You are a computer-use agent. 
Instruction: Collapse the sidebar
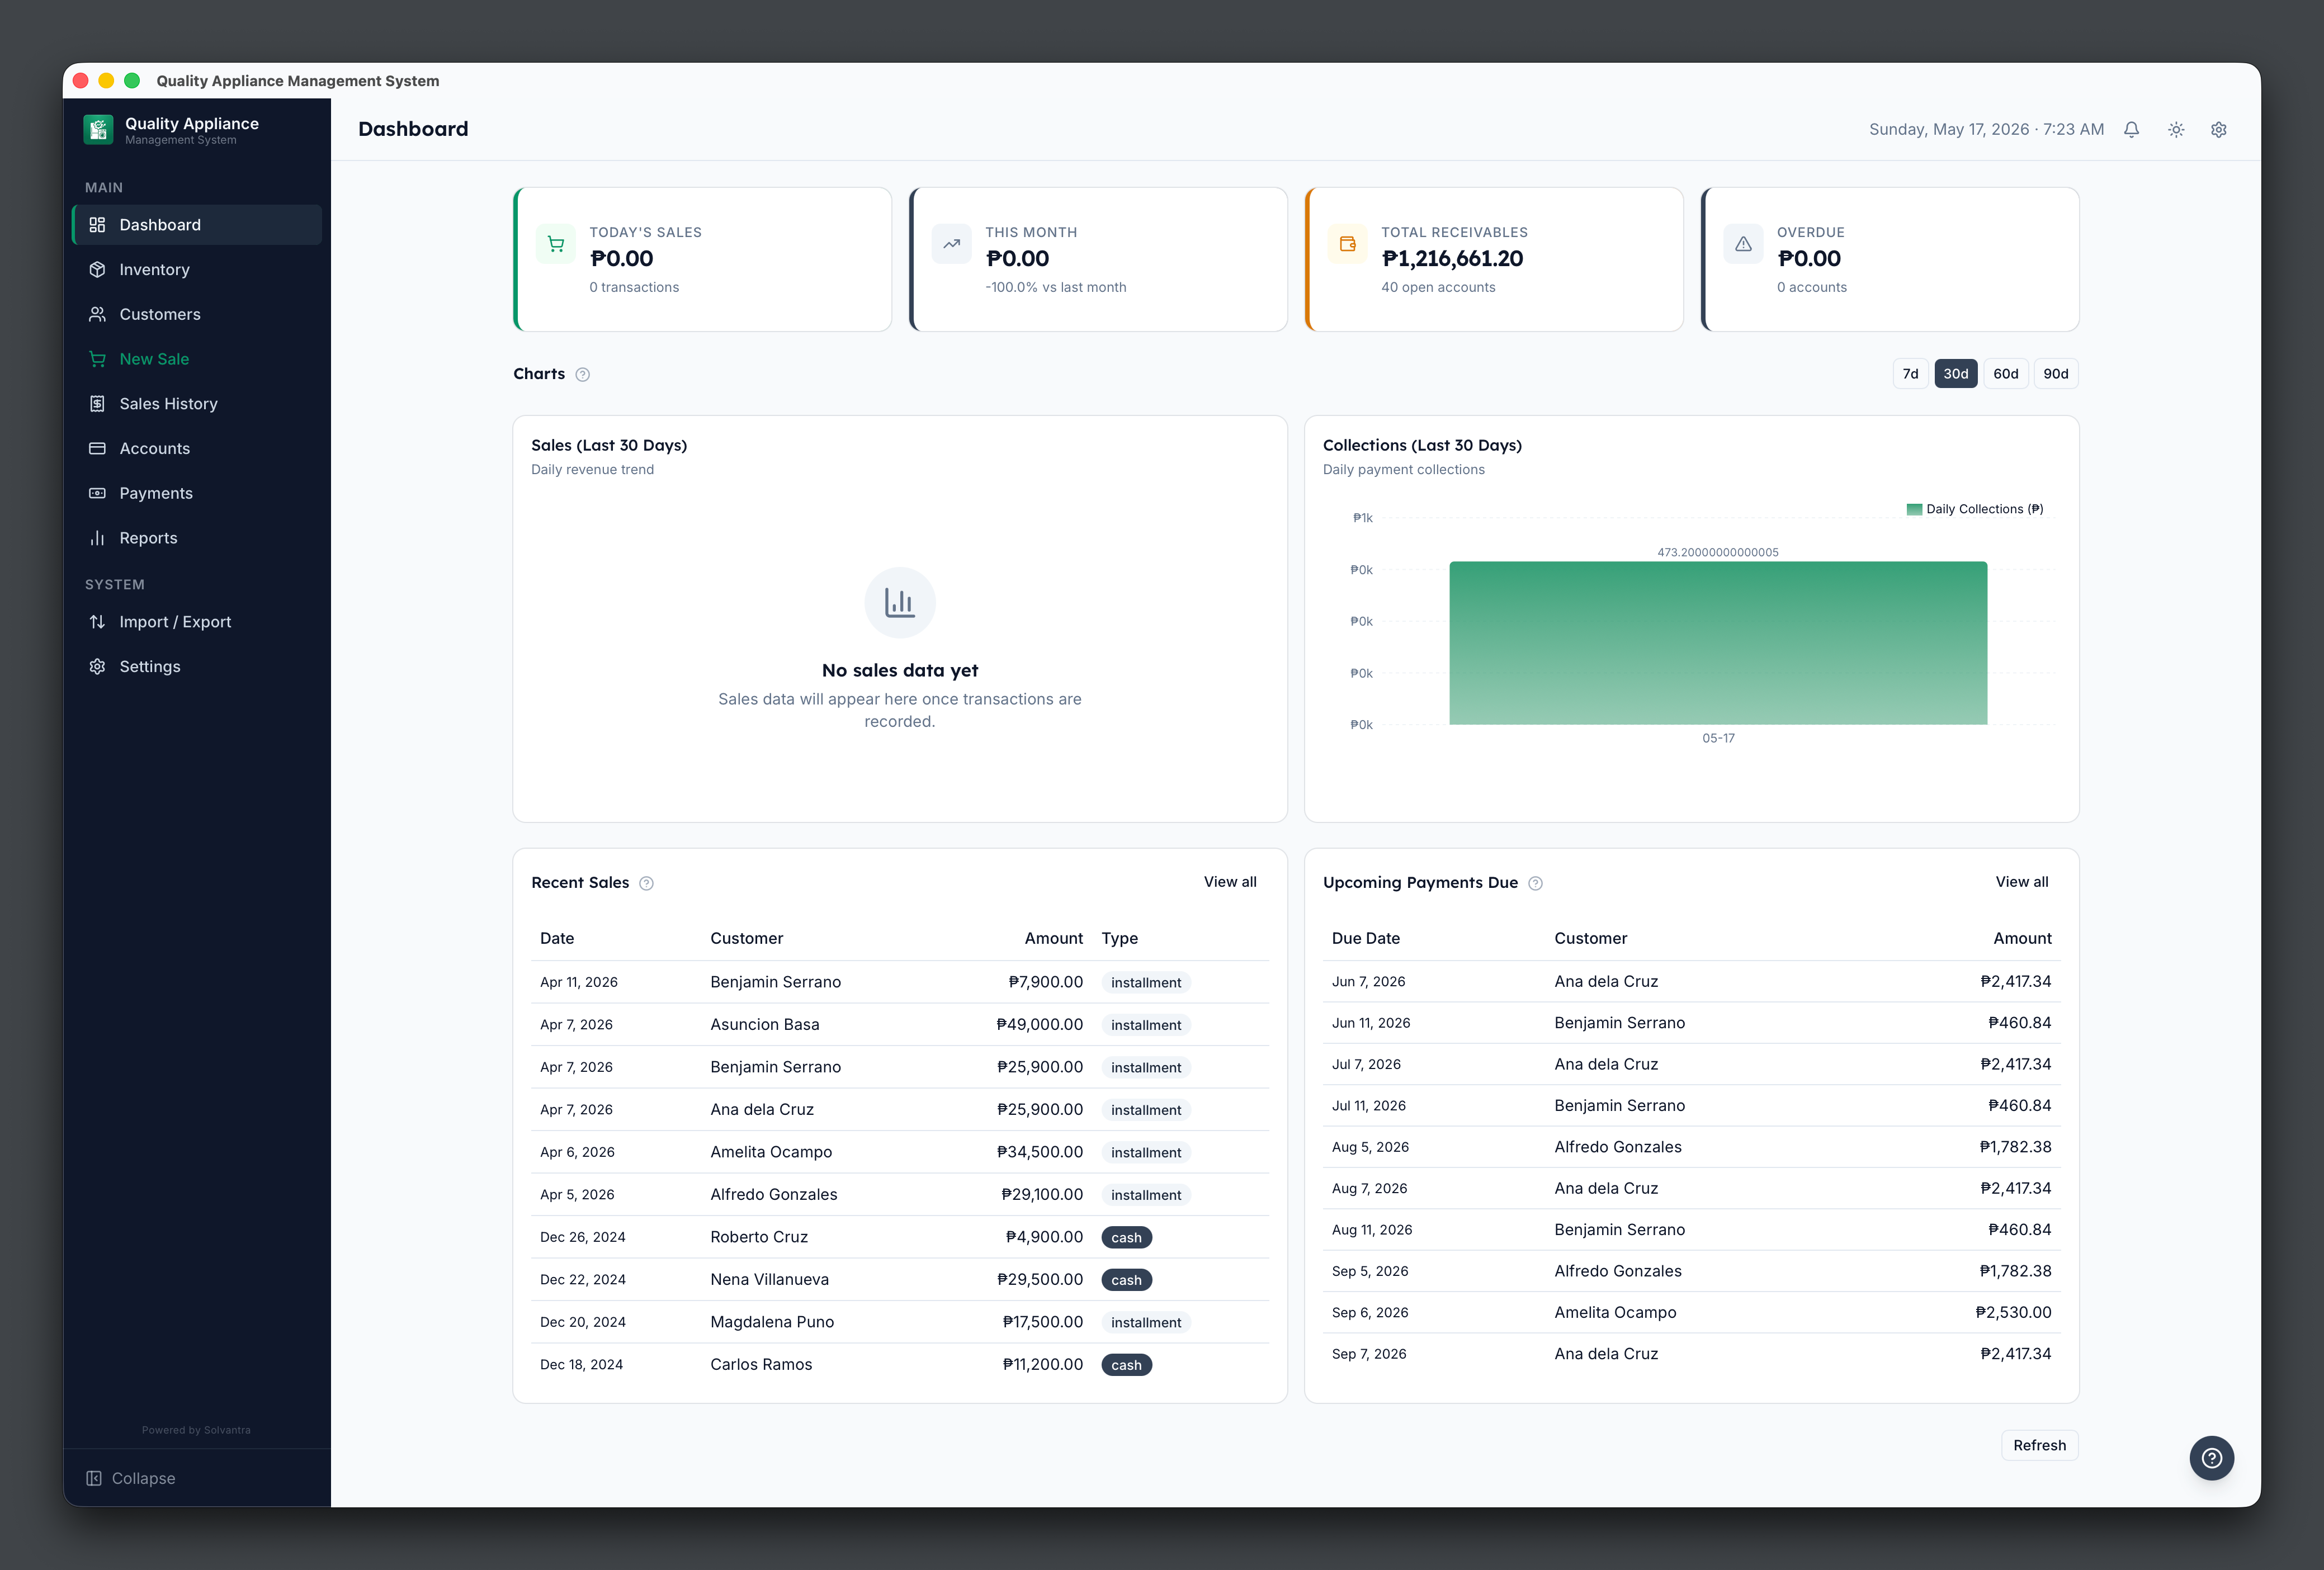131,1478
